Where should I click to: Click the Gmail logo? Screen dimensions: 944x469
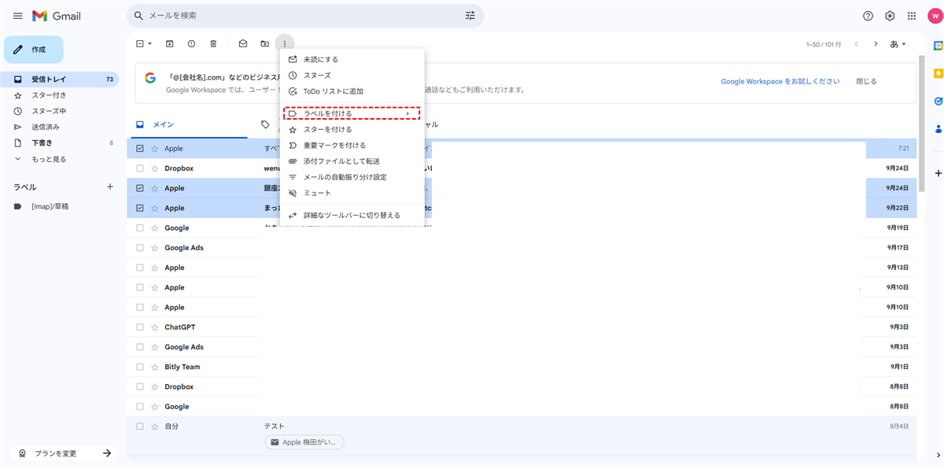pyautogui.click(x=56, y=16)
